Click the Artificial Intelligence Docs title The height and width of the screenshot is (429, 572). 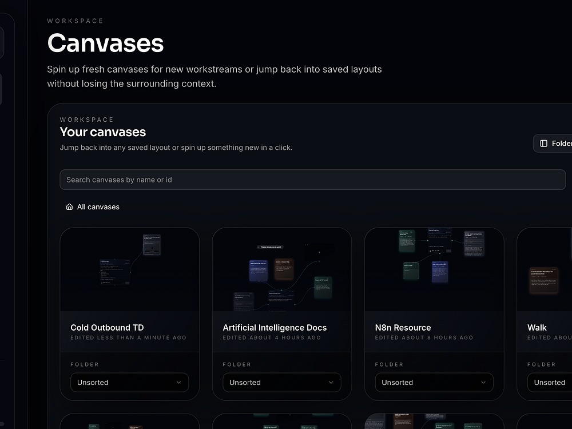pyautogui.click(x=275, y=328)
